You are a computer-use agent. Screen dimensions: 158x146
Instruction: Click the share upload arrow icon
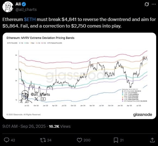tap(153, 140)
